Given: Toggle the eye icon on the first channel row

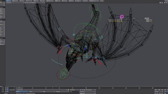Looking at the screenshot, I should (x=6, y=88).
